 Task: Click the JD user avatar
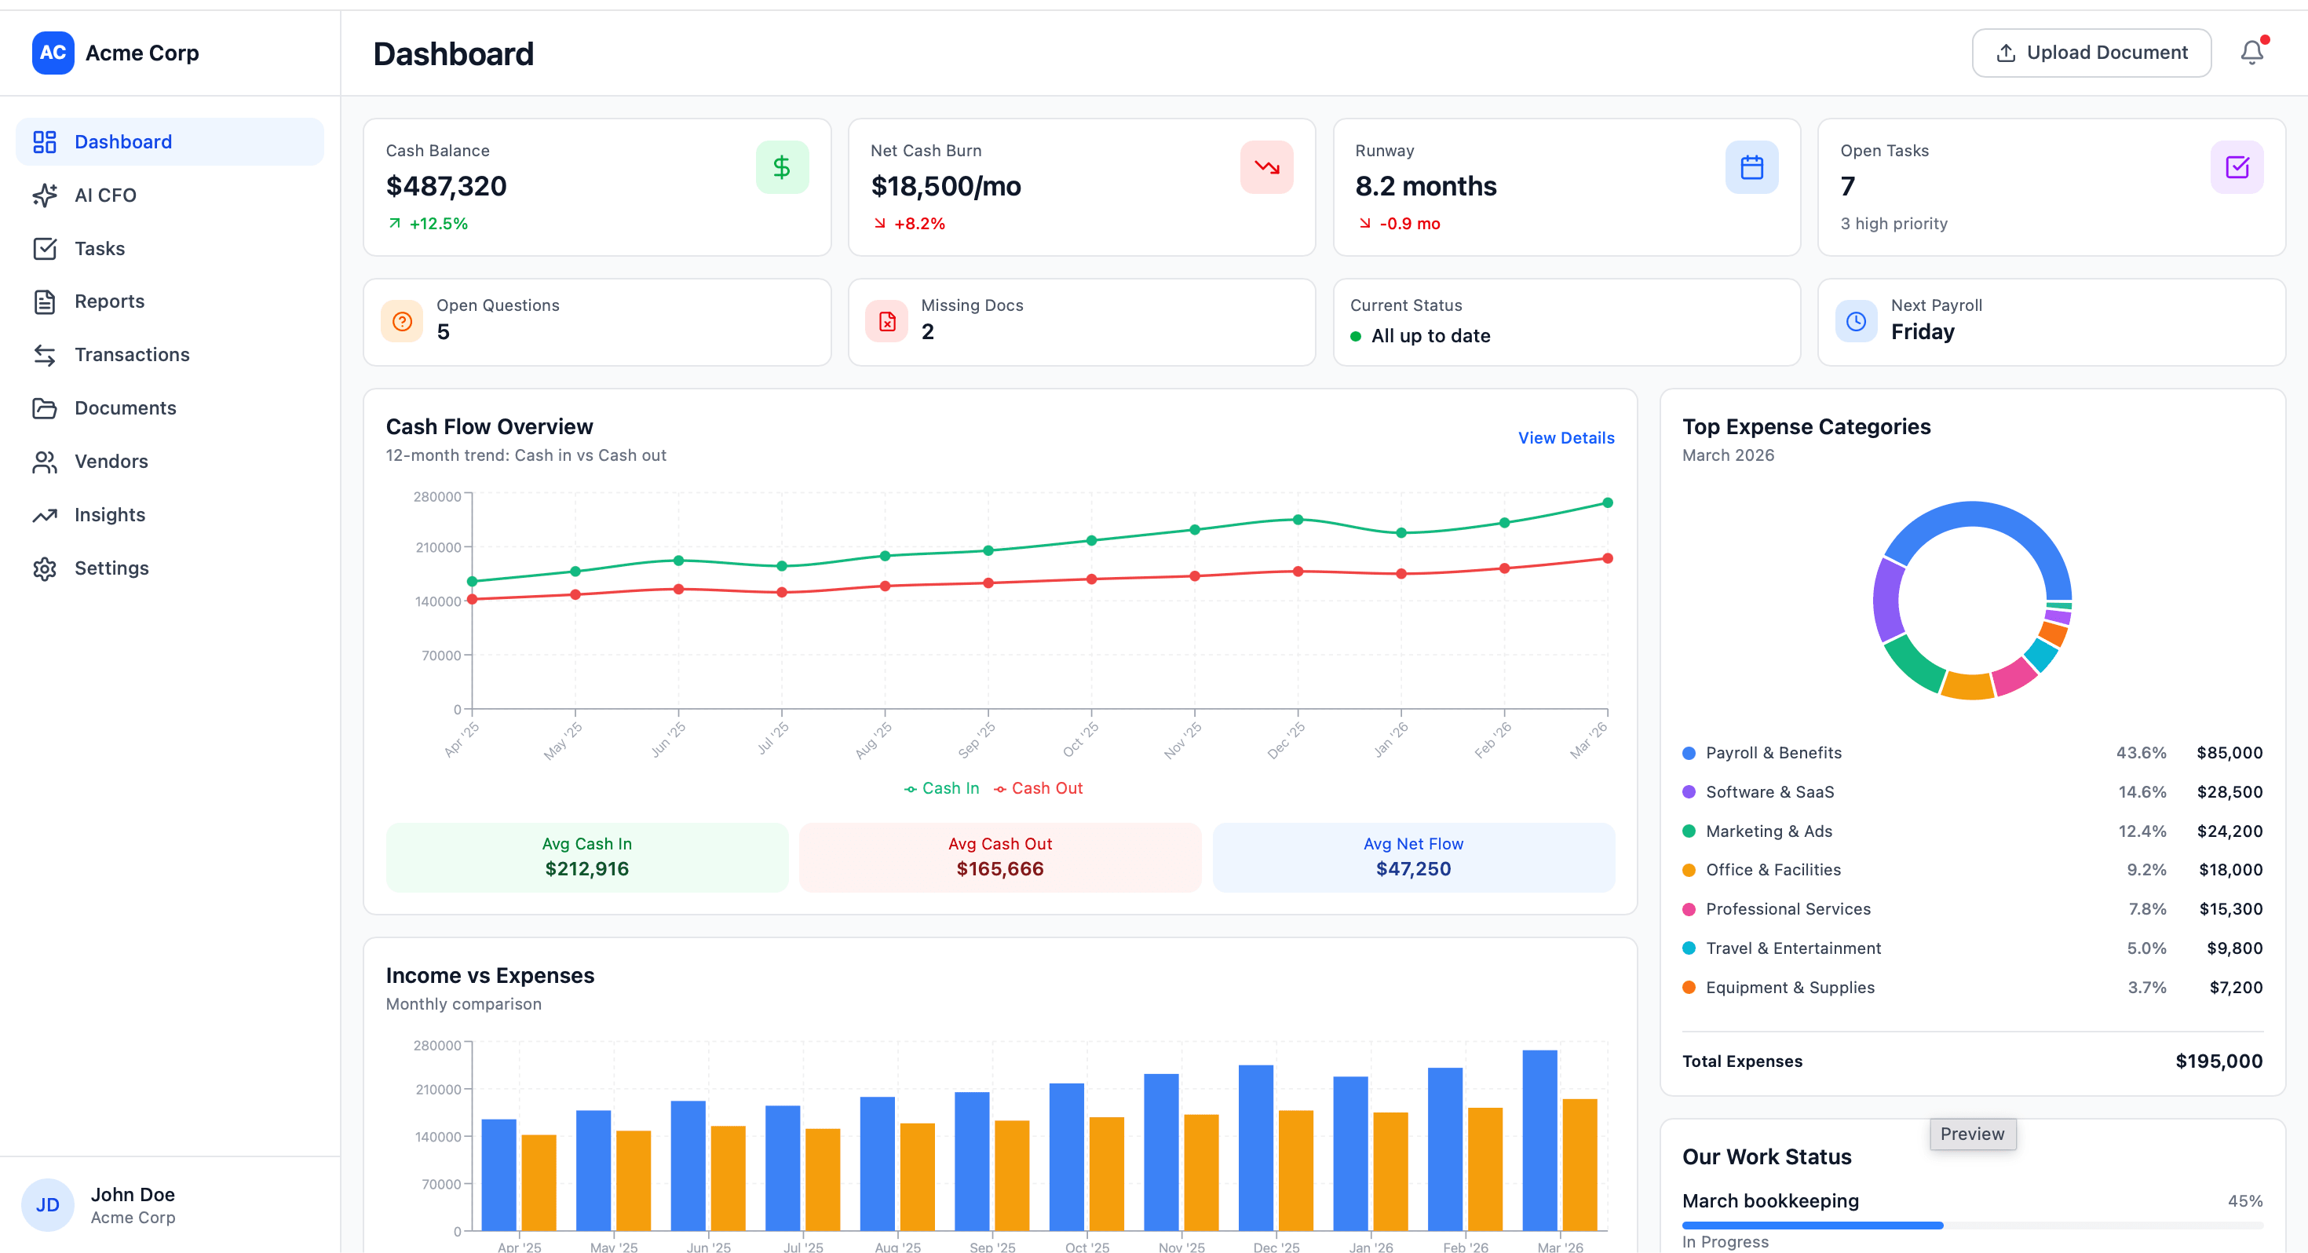point(47,1204)
